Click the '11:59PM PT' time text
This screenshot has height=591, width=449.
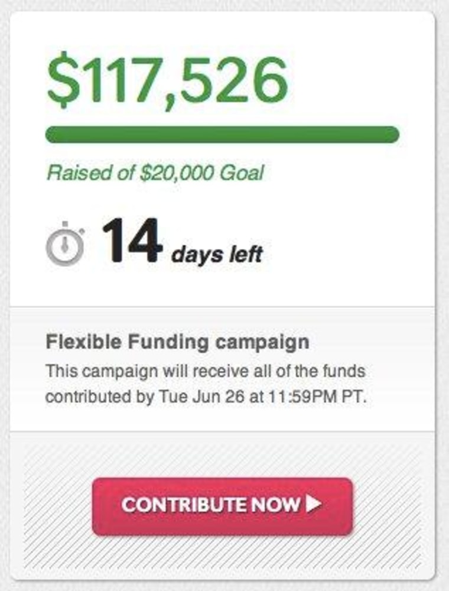point(317,397)
